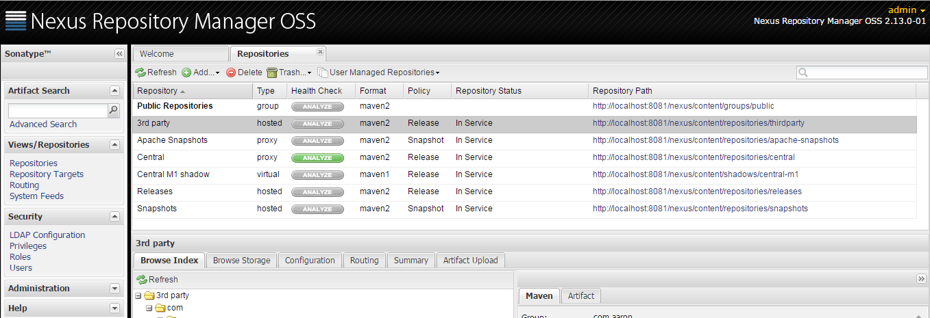Expand the details panel with the double-arrow icon
The image size is (930, 318).
coord(921,279)
